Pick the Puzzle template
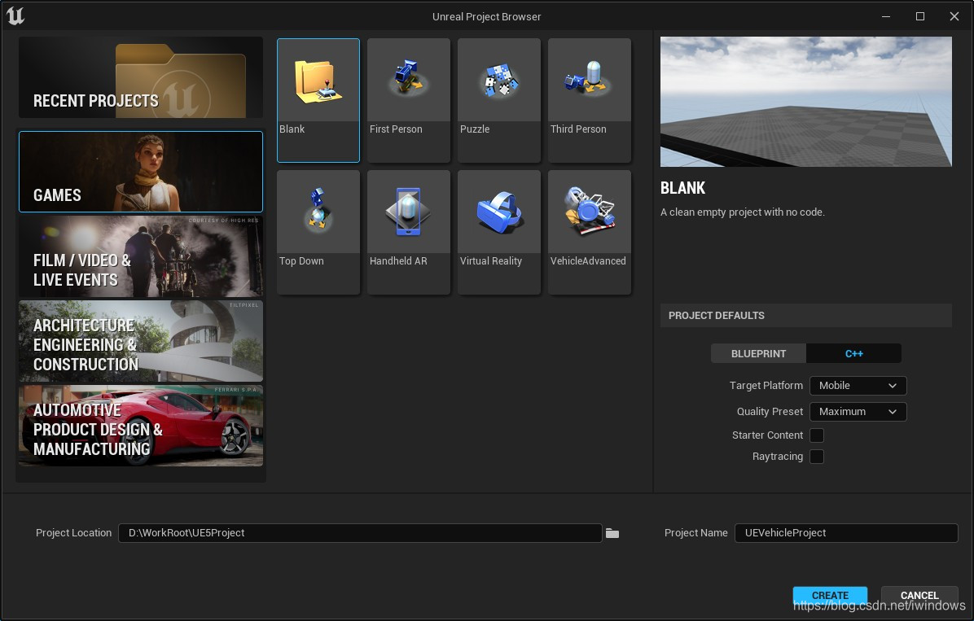The width and height of the screenshot is (974, 621). pos(498,100)
